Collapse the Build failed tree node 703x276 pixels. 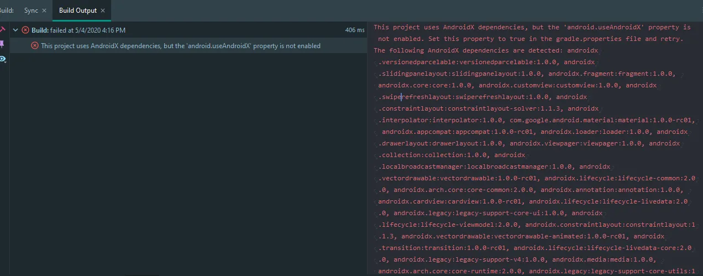[x=15, y=30]
